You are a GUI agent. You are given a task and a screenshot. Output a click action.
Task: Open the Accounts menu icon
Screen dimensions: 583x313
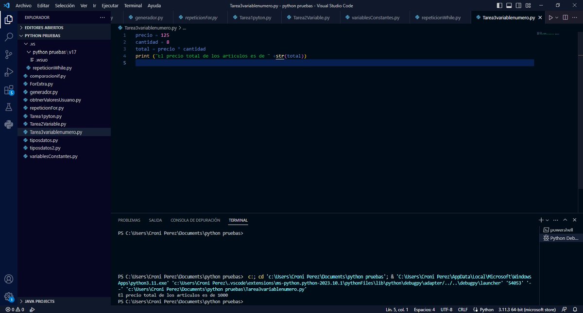[x=8, y=280]
